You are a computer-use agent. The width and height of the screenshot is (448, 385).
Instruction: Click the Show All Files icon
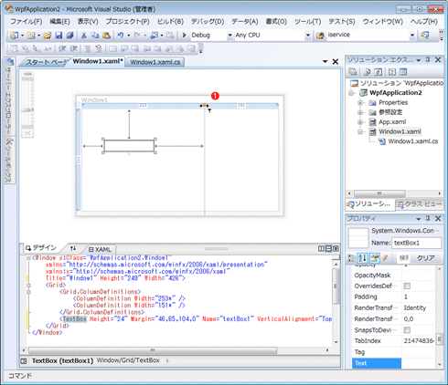[x=367, y=72]
